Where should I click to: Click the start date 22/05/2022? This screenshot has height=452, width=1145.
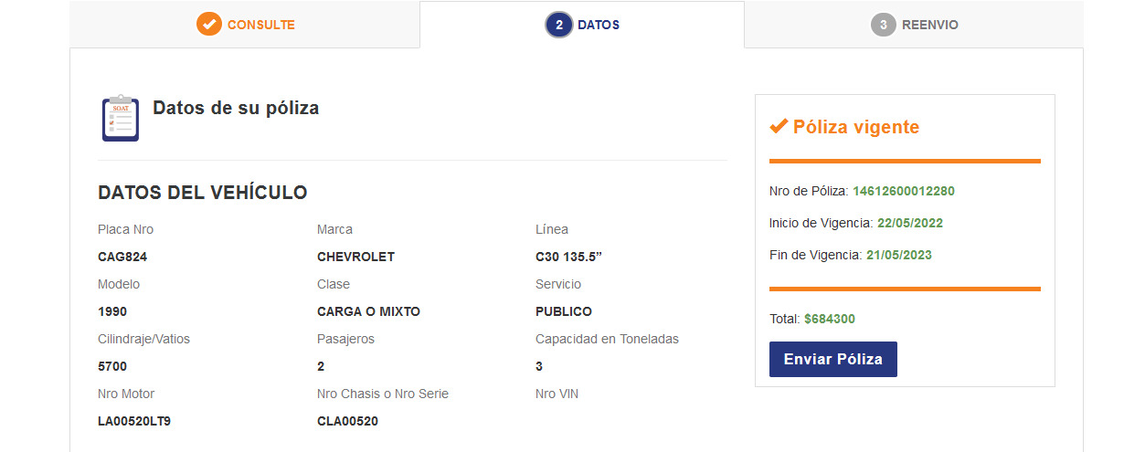[x=909, y=223]
